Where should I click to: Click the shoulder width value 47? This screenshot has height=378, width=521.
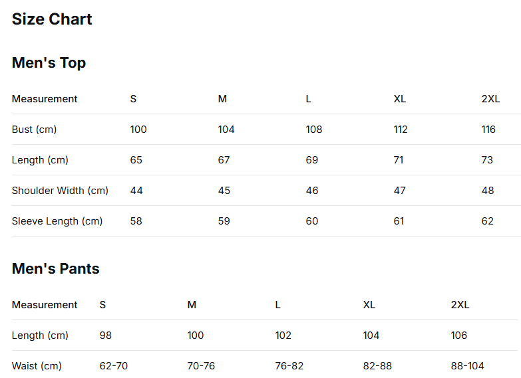pyautogui.click(x=400, y=191)
